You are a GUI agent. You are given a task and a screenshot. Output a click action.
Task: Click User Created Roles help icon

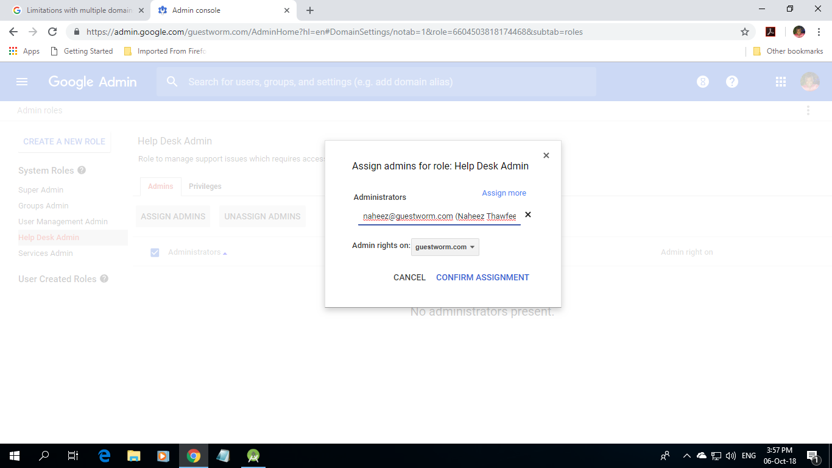pos(104,278)
